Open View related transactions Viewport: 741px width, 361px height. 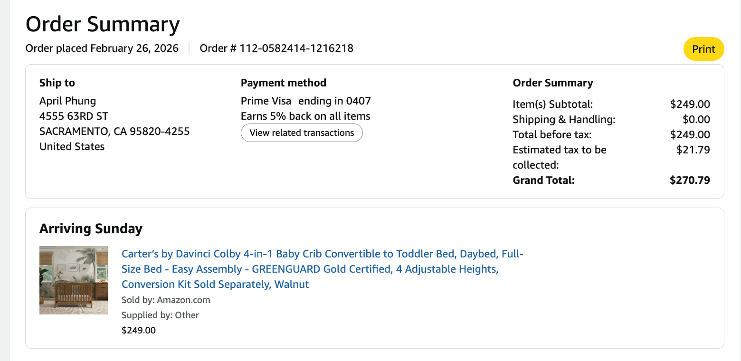(x=302, y=133)
